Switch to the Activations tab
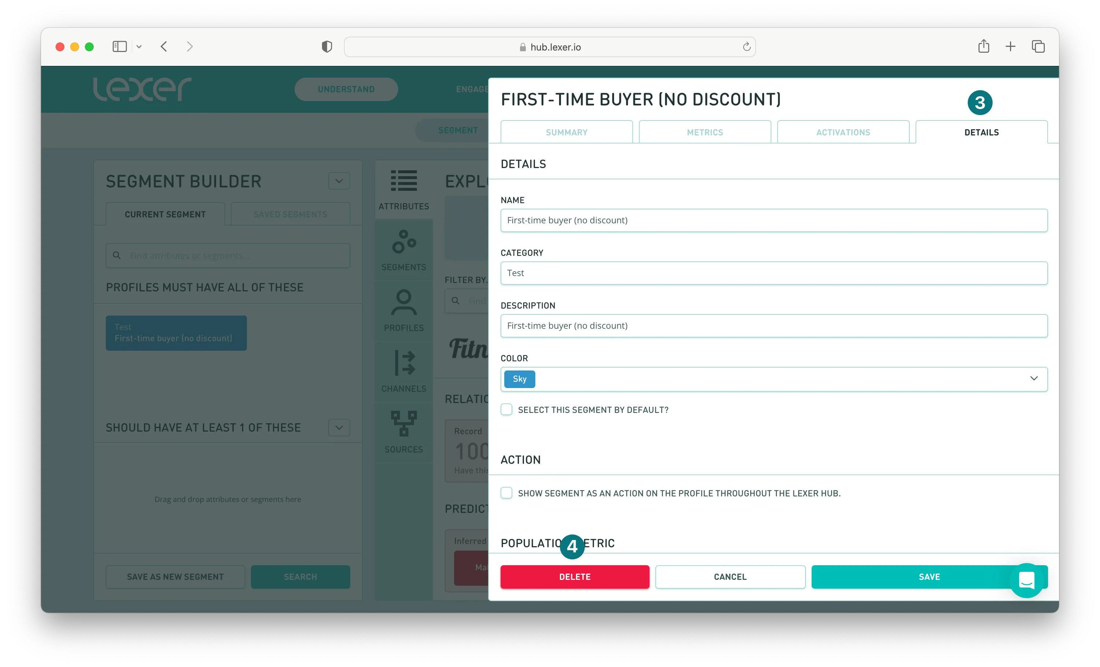This screenshot has height=667, width=1100. click(x=843, y=132)
